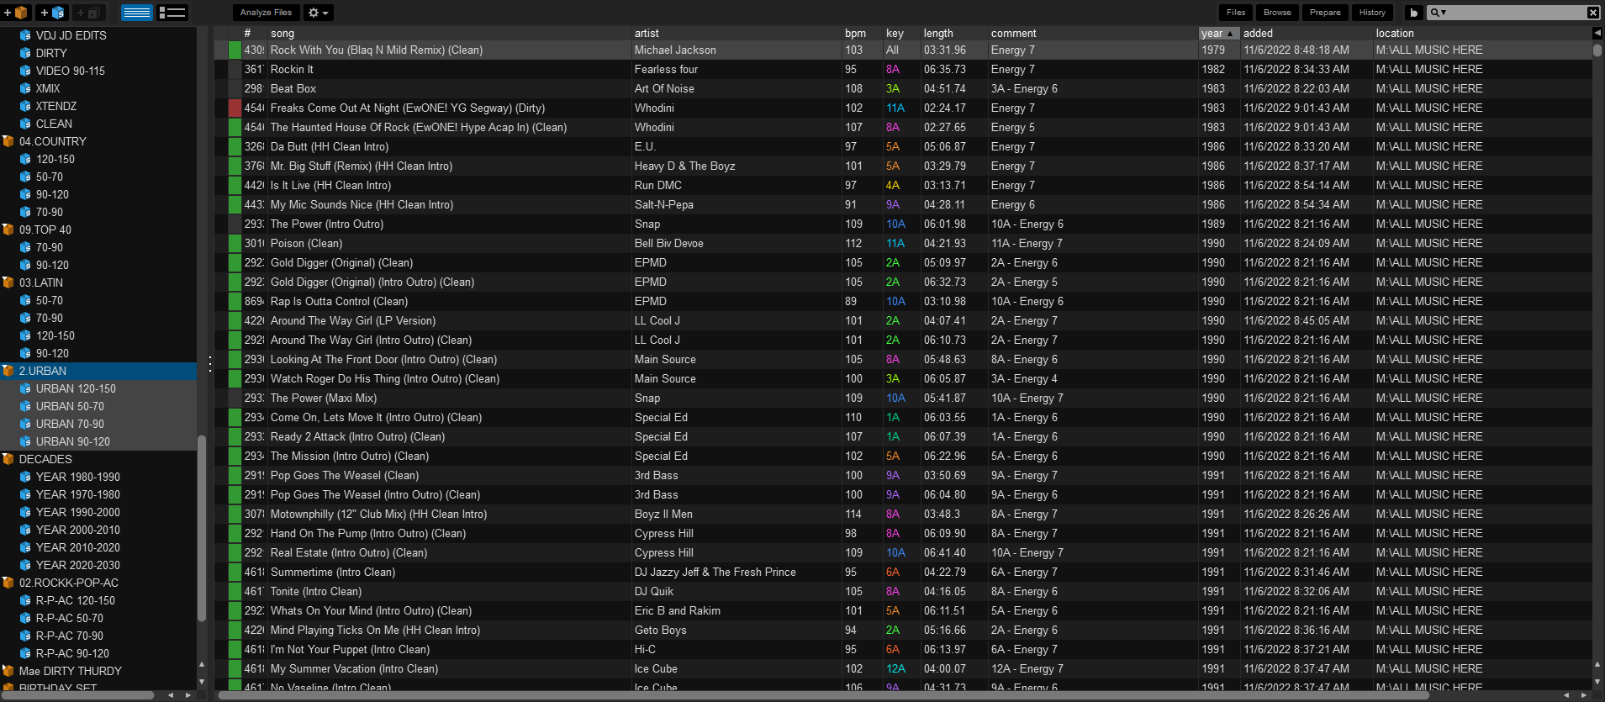Viewport: 1605px width, 702px height.
Task: Select the DECADES virtual folder icon
Action: coord(8,459)
